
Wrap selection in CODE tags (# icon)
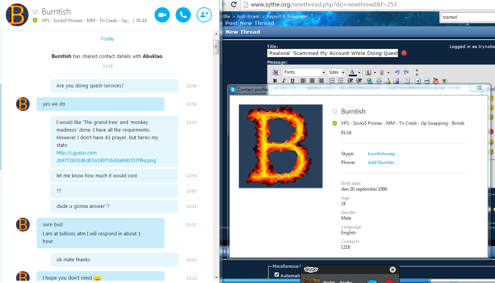(418, 81)
